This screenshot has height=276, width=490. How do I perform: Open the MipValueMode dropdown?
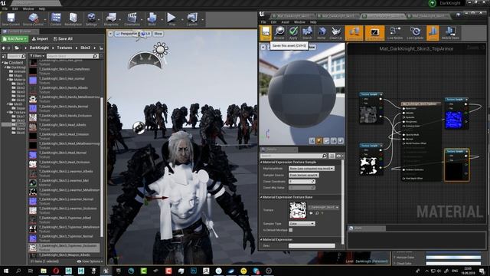[x=312, y=169]
